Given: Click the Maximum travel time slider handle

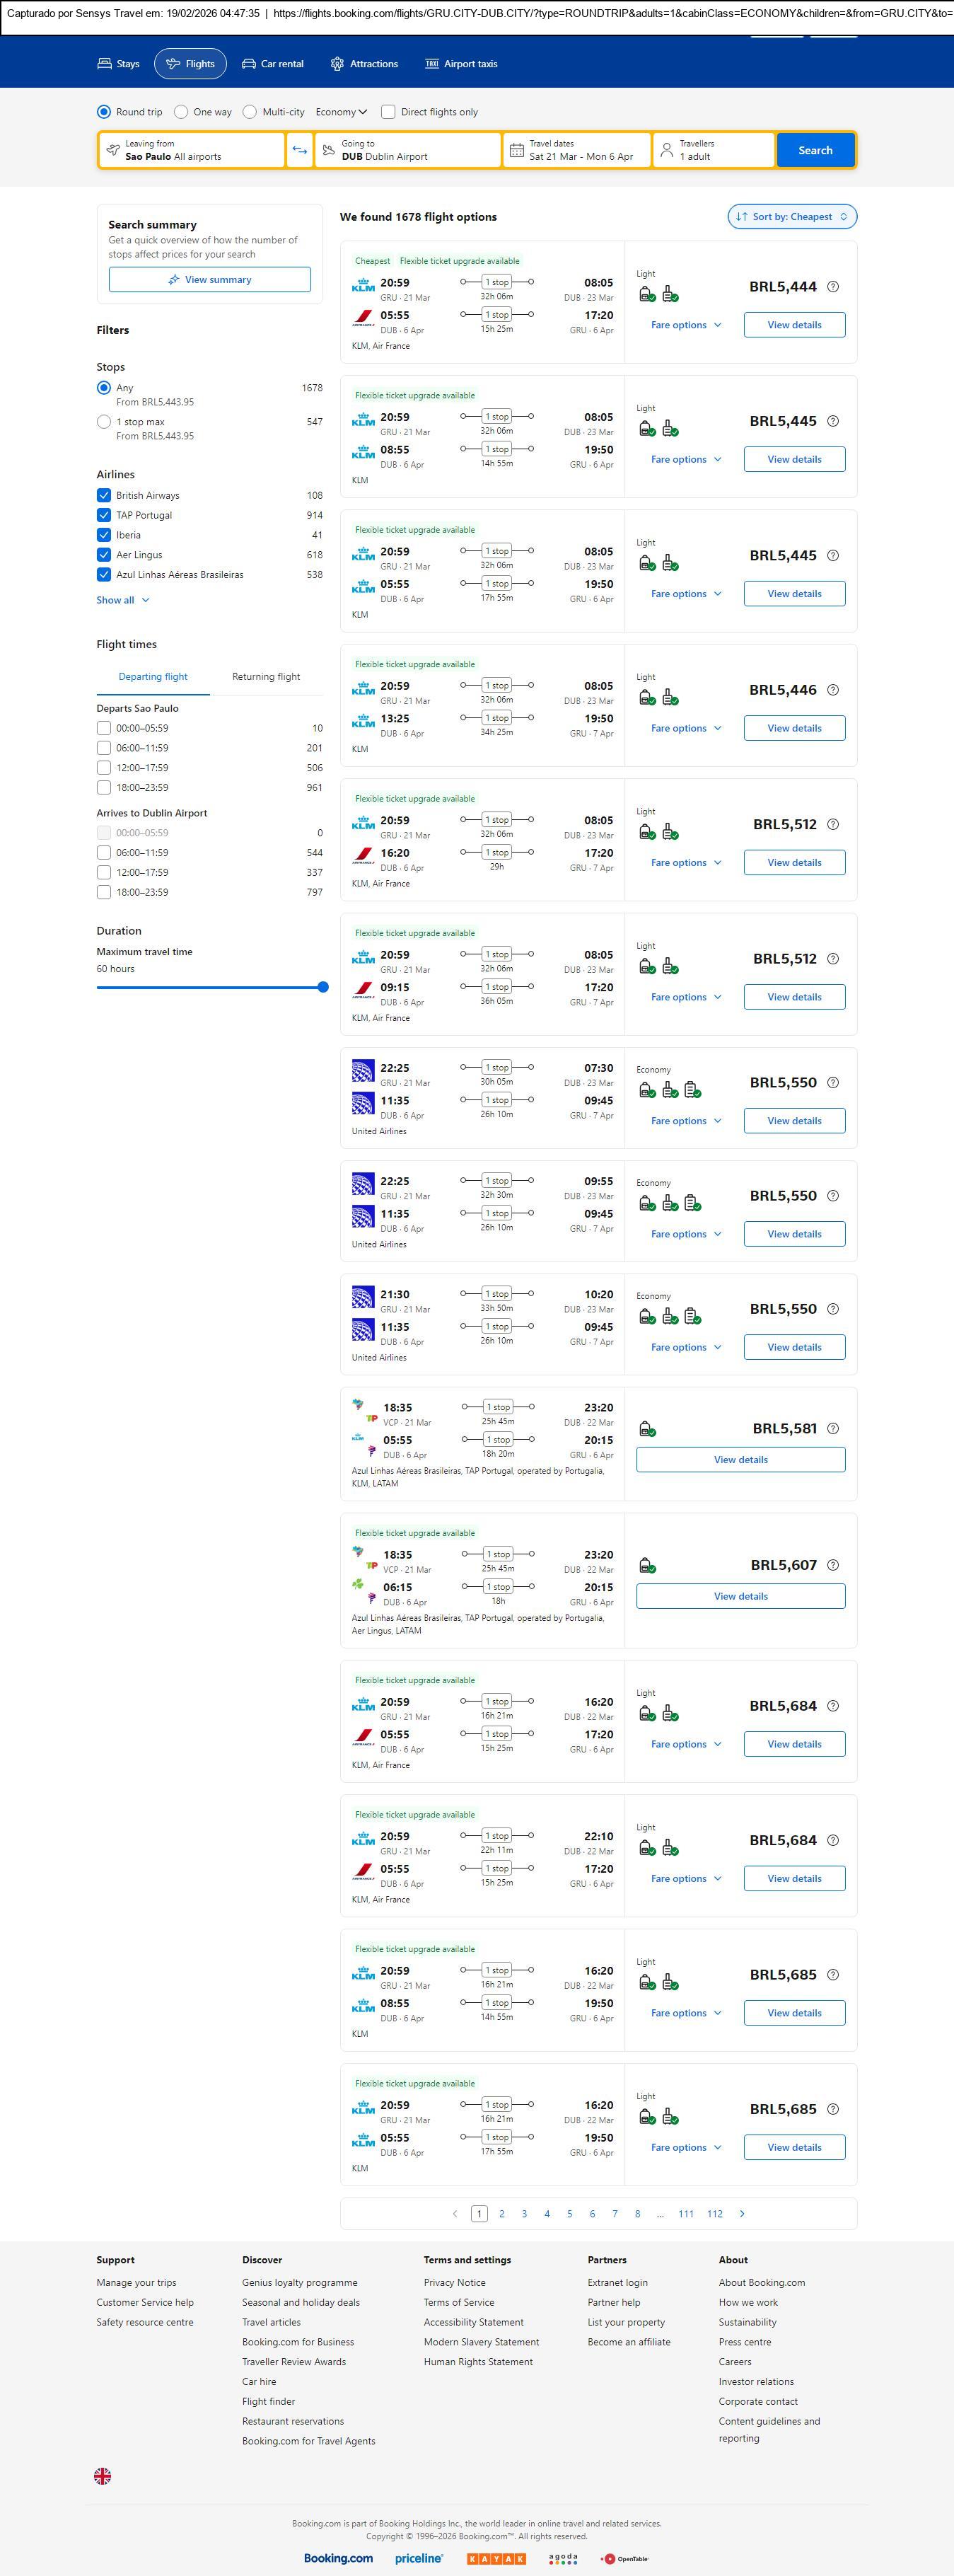Looking at the screenshot, I should 323,987.
